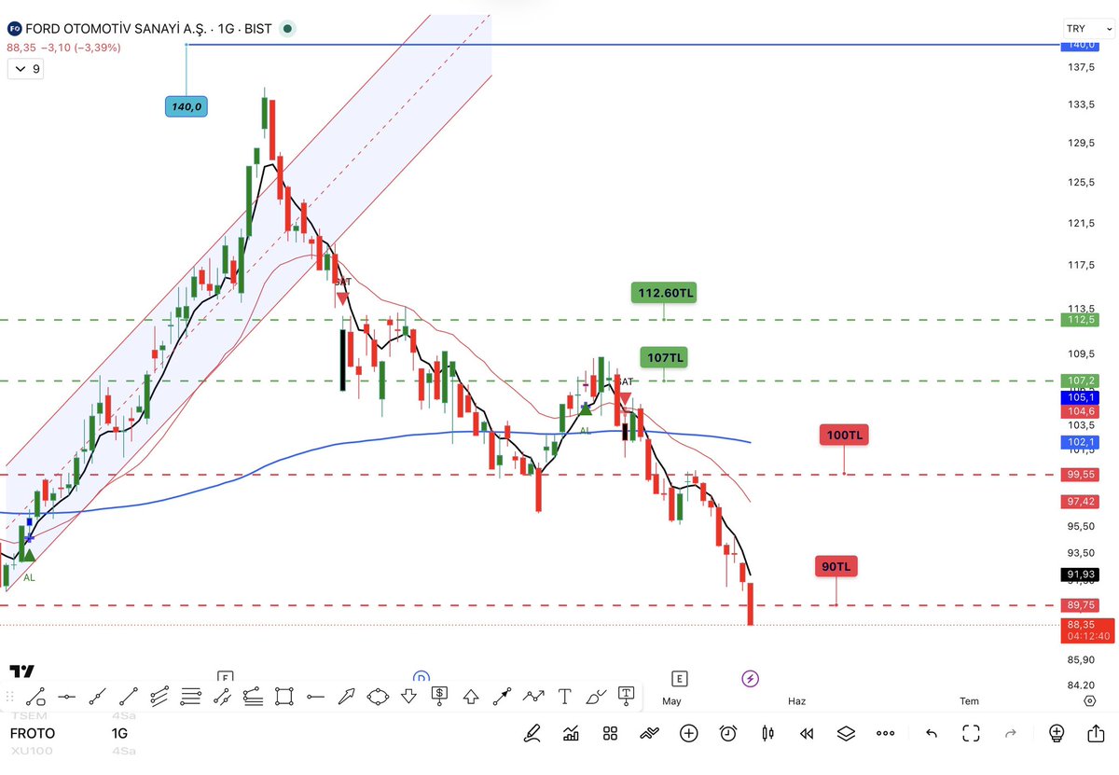The image size is (1119, 775).
Task: Open the four-square layout grid
Action: click(x=610, y=733)
